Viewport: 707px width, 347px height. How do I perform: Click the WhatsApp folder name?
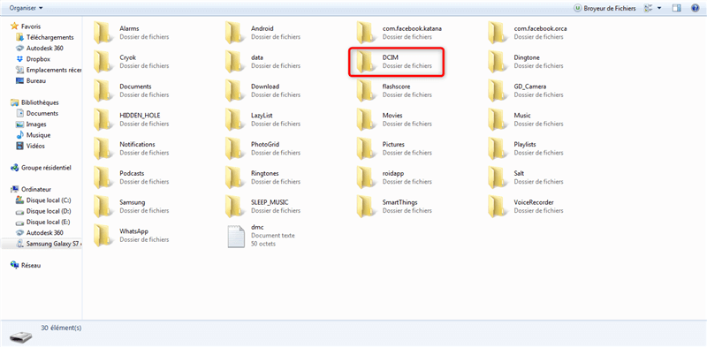pos(134,231)
